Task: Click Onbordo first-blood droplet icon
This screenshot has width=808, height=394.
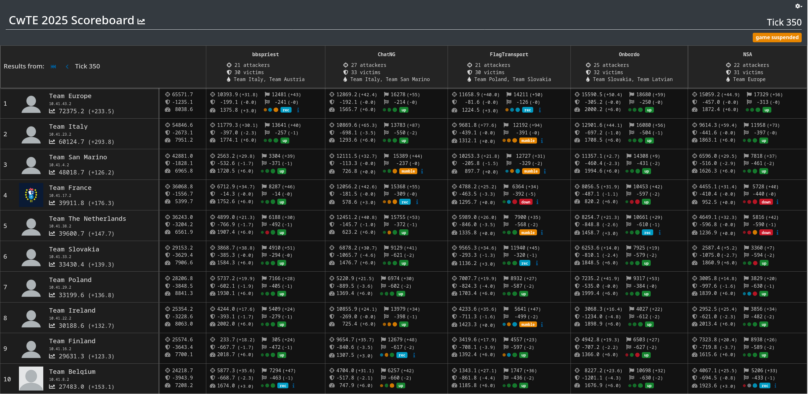Action: pos(588,79)
